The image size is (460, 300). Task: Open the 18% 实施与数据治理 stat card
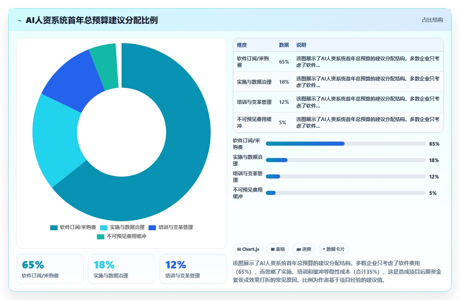point(122,269)
